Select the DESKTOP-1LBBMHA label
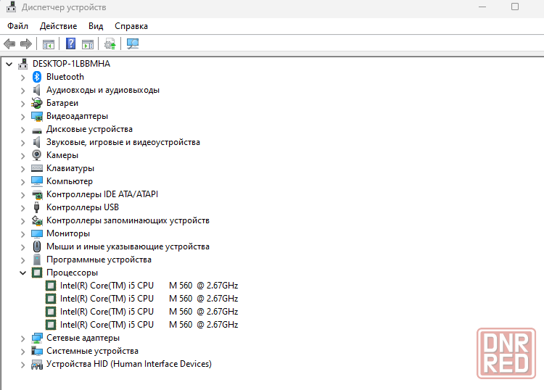The width and height of the screenshot is (544, 390). click(x=71, y=64)
